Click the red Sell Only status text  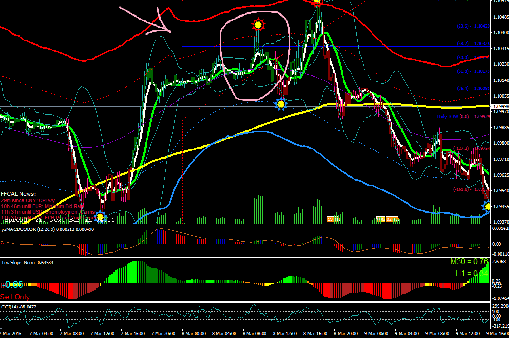[x=15, y=297]
